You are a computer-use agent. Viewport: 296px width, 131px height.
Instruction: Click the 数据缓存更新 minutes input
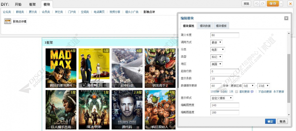click(x=216, y=86)
